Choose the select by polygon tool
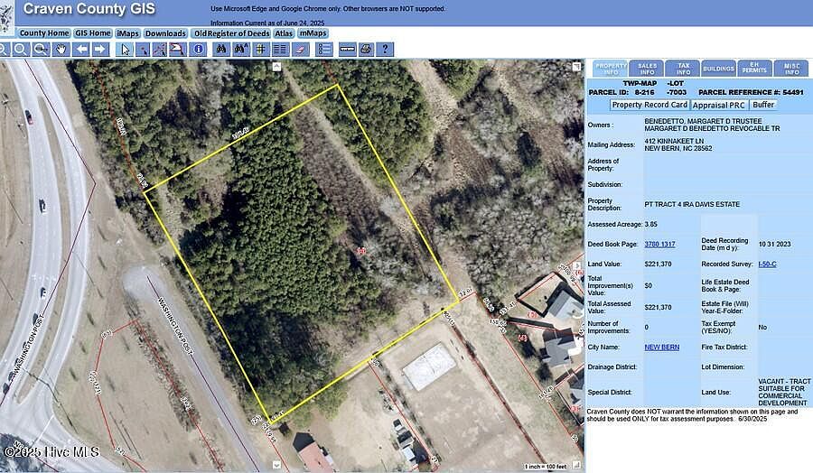 (x=177, y=50)
